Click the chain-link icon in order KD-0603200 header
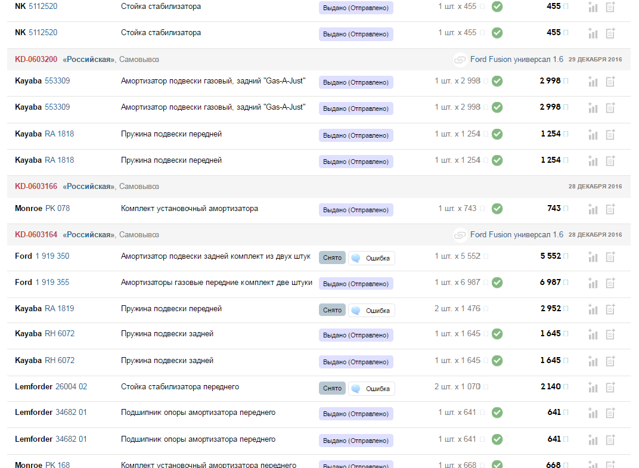This screenshot has height=468, width=639. (460, 60)
